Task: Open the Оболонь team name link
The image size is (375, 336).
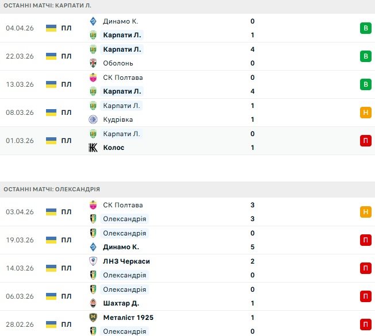Action: (x=118, y=63)
